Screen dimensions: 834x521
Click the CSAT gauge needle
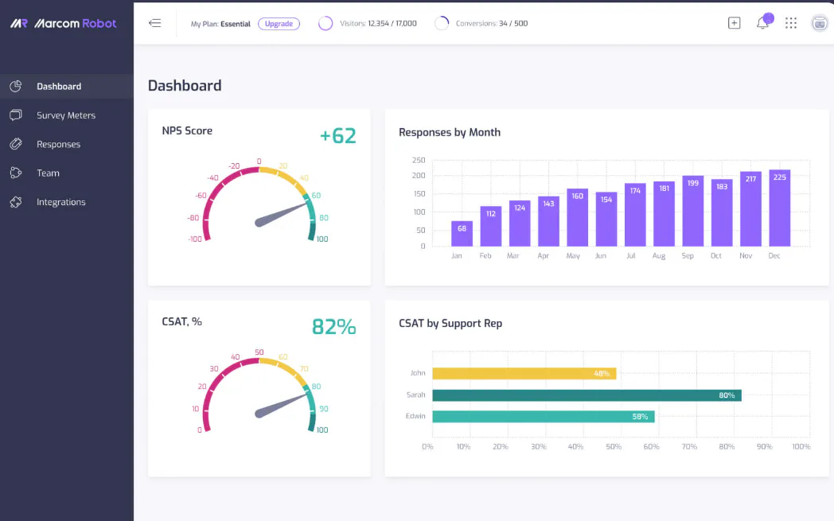[x=281, y=406]
